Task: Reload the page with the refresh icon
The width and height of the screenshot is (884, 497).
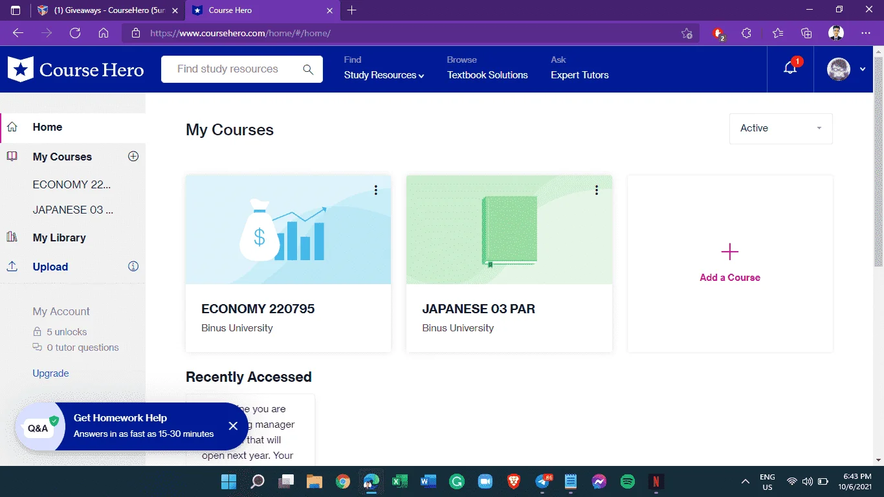Action: click(x=75, y=33)
